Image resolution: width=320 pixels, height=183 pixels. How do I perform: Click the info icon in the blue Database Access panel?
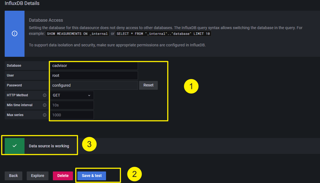click(15, 33)
